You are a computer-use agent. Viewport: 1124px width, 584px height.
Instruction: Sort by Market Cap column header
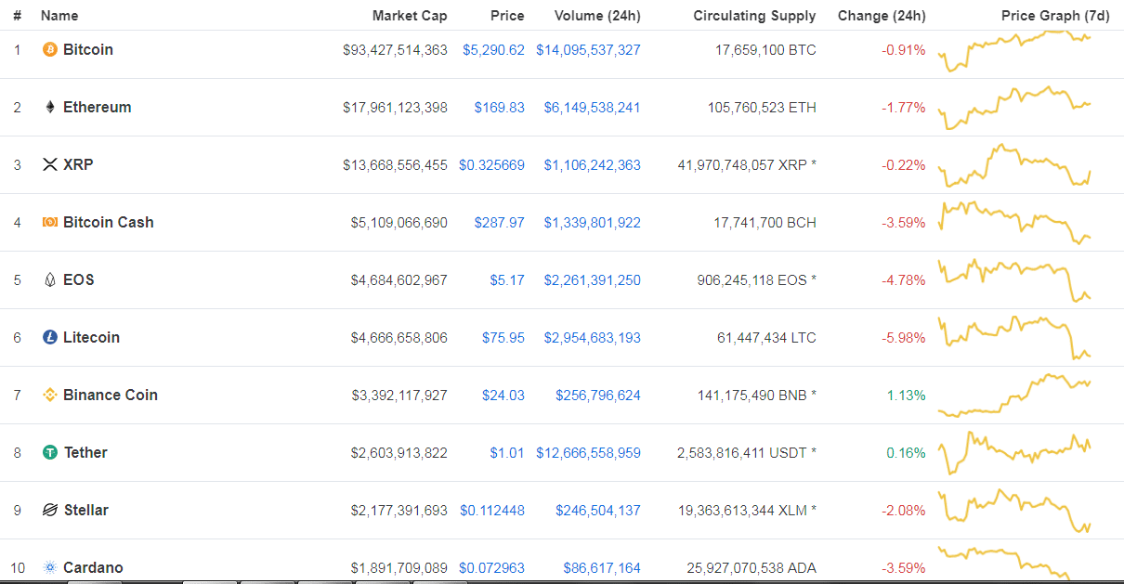tap(410, 16)
